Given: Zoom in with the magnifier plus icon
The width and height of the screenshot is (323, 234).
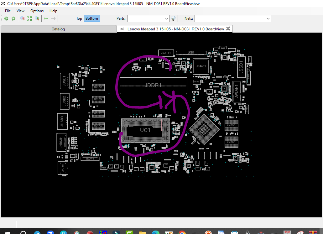Looking at the screenshot, I should (37, 18).
